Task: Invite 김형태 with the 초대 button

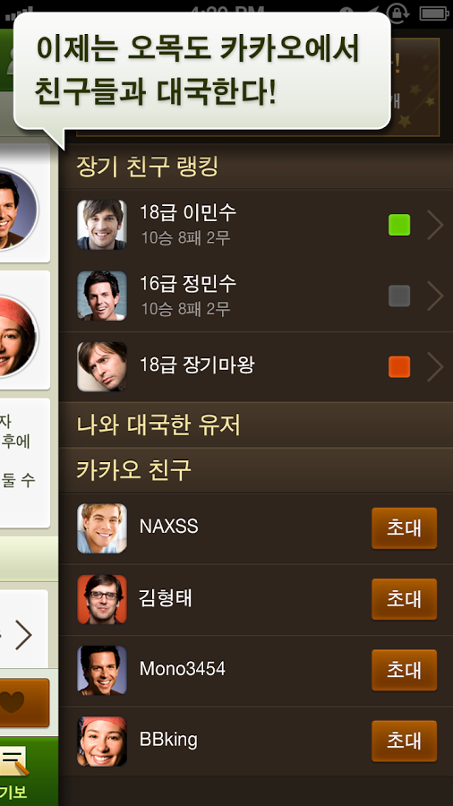Action: coord(404,599)
